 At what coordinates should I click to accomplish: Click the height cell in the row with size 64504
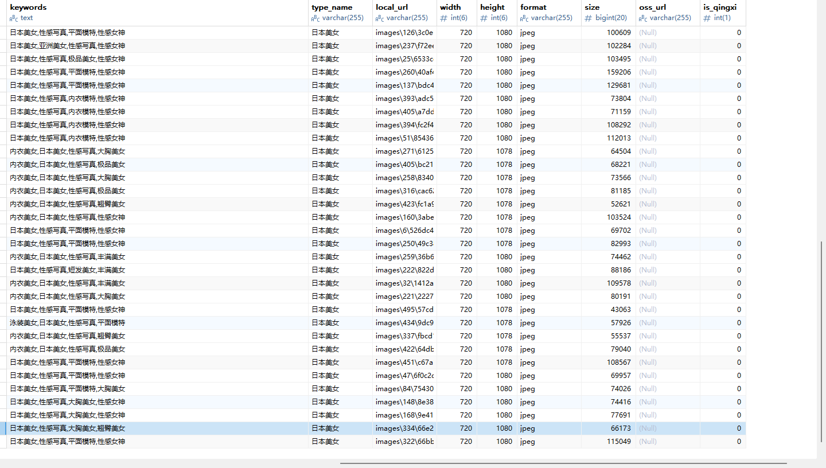pos(497,151)
